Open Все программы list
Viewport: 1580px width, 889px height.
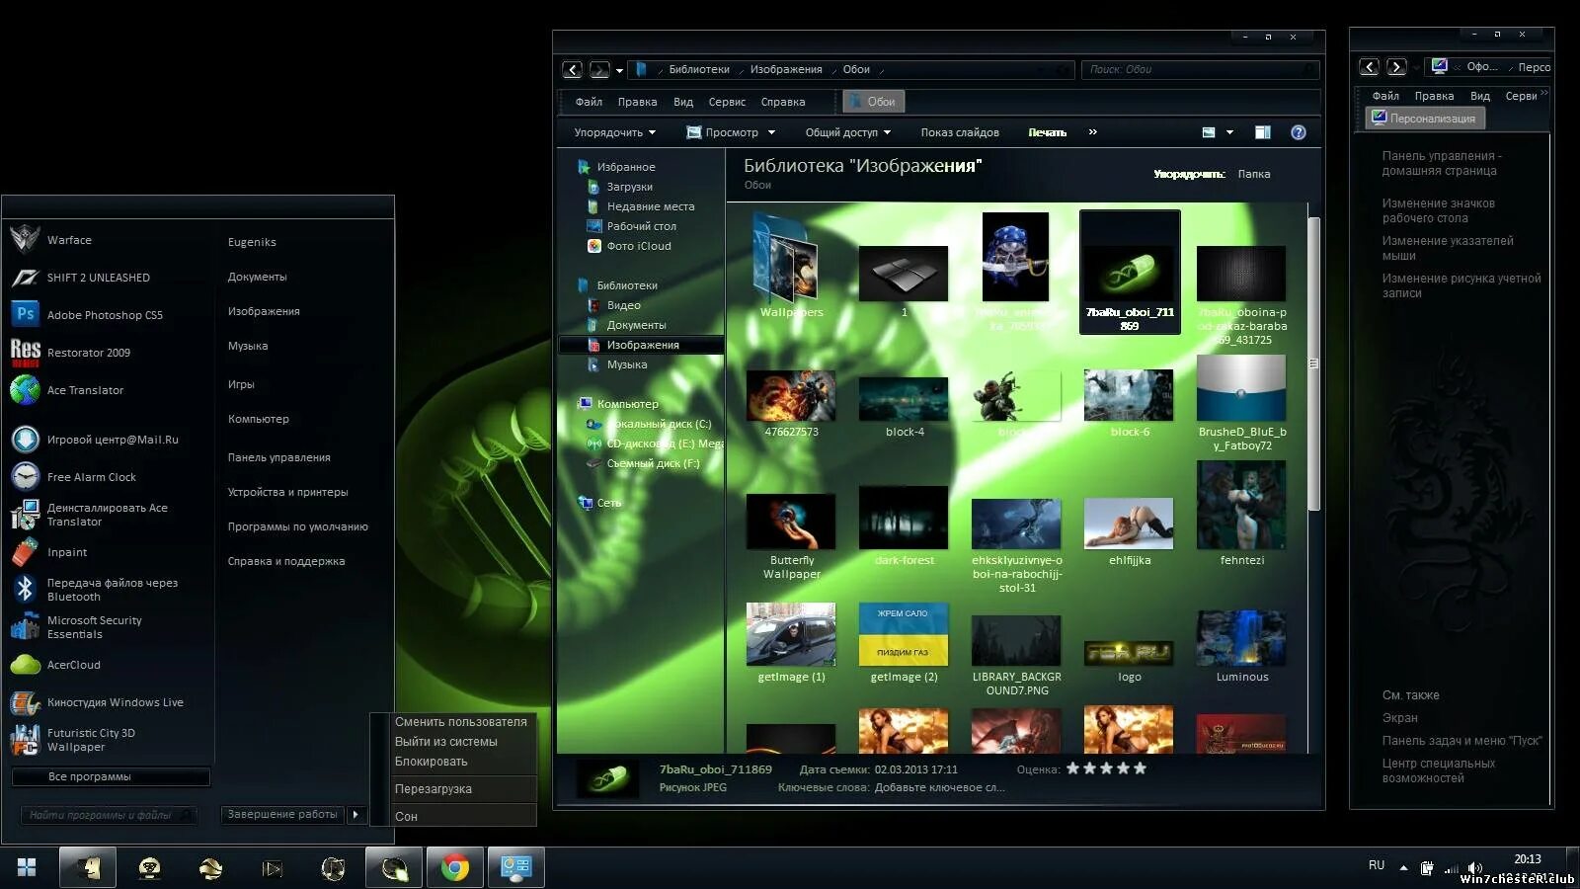coord(111,776)
